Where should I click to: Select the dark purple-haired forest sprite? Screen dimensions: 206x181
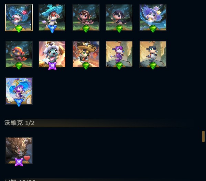click(x=119, y=17)
